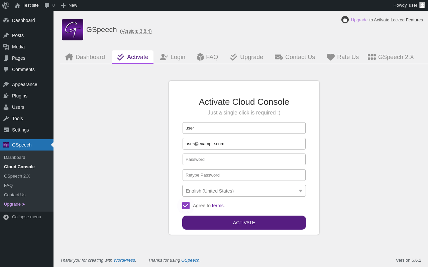Open Contact Us in sidebar submenu
This screenshot has width=428, height=267.
click(15, 195)
